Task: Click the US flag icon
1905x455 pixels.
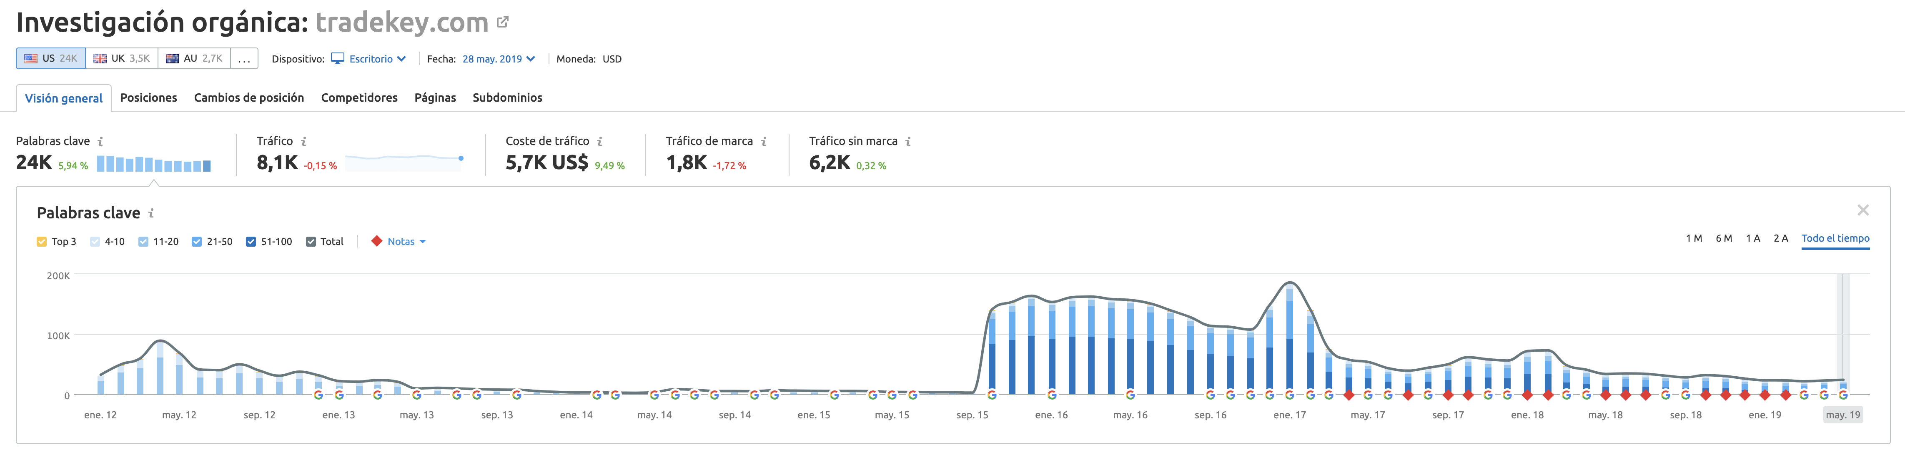Action: pyautogui.click(x=31, y=58)
